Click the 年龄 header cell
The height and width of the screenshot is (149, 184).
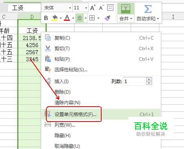coord(9,31)
